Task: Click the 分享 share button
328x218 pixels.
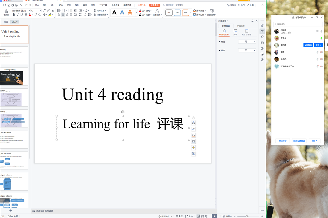Action: [x=250, y=5]
